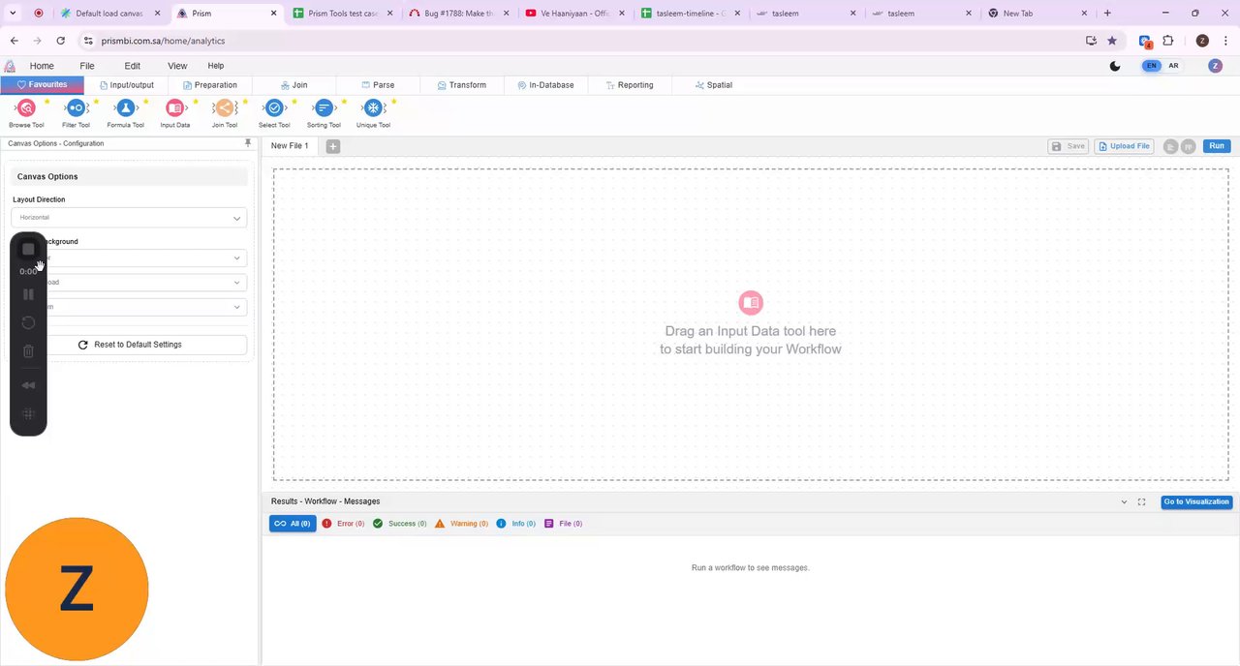This screenshot has height=666, width=1240.
Task: Click the Upload File button
Action: click(1124, 146)
